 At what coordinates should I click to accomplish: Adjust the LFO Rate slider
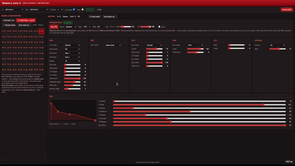(236, 45)
